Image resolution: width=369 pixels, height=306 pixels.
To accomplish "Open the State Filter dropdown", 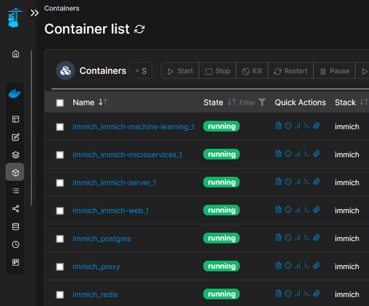I will tap(253, 102).
